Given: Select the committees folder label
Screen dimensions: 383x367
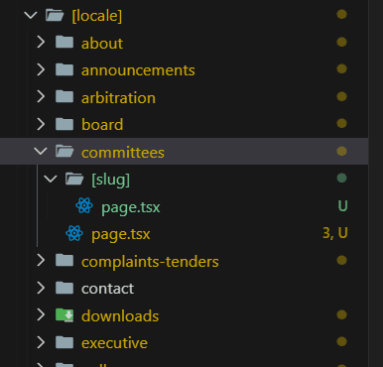Looking at the screenshot, I should click(123, 153).
